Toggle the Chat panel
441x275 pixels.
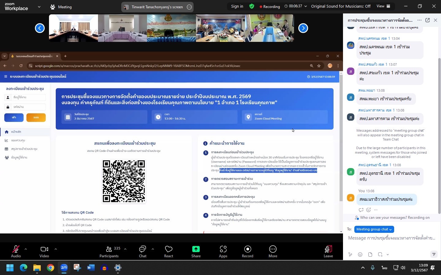click(x=143, y=251)
